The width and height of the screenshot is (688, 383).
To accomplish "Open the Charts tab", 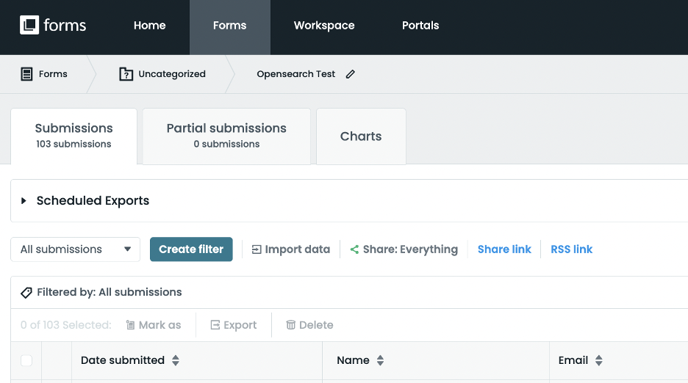I will click(x=361, y=136).
